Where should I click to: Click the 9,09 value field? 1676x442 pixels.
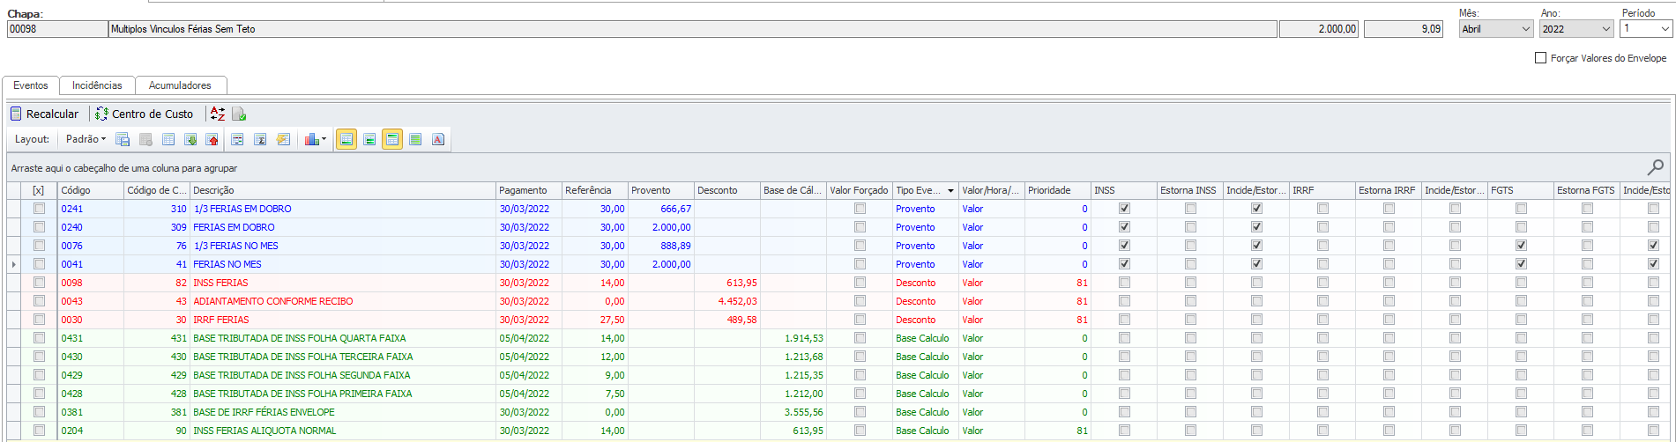tap(1404, 29)
